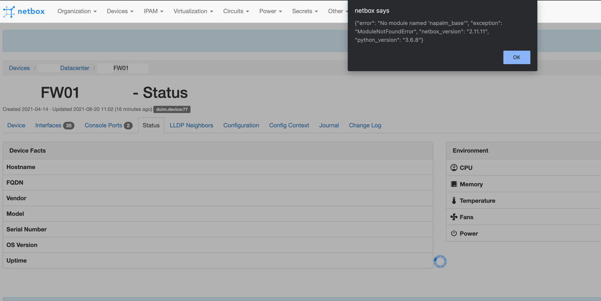Click the Created/Updated timestamp text
The width and height of the screenshot is (601, 301).
coord(77,109)
